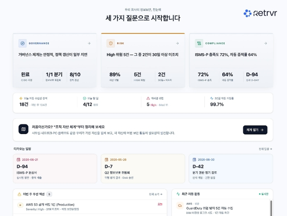The height and width of the screenshot is (216, 287).
Task: Click the map icon in onboarding banner
Action: 24,129
